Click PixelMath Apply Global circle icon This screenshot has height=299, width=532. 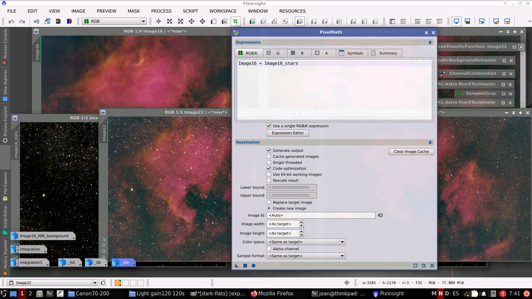coord(253,265)
